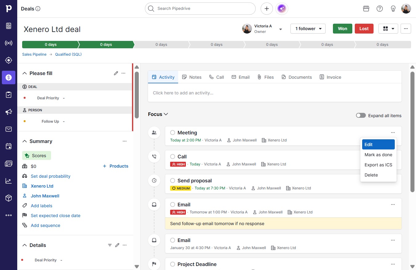Image resolution: width=416 pixels, height=270 pixels.
Task: Collapse the Details section
Action: tap(25, 245)
